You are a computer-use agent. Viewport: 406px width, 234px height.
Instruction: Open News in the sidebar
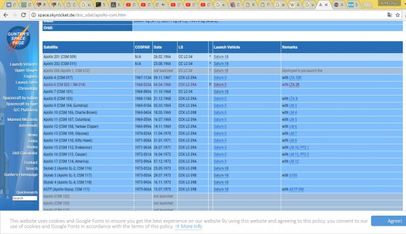click(x=32, y=135)
